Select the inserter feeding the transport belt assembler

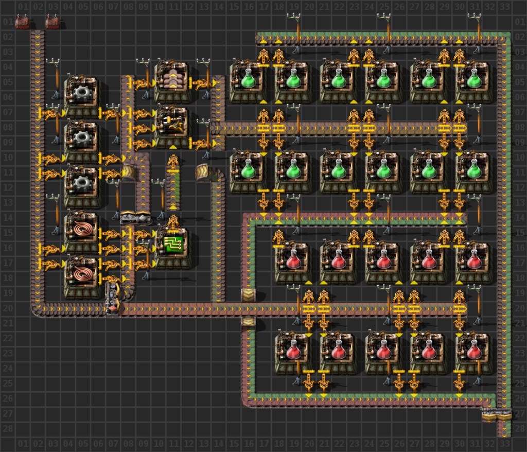pyautogui.click(x=143, y=83)
